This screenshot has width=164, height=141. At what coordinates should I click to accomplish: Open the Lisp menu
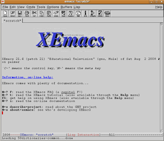pyautogui.click(x=77, y=7)
